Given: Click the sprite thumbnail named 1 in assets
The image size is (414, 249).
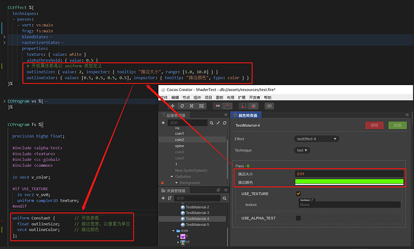Looking at the screenshot, I should tap(183, 236).
